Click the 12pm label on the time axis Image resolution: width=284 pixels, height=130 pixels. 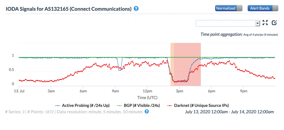click(x=148, y=91)
